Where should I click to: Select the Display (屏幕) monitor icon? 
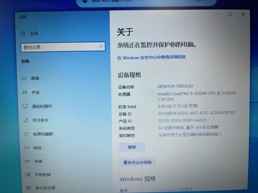(24, 78)
